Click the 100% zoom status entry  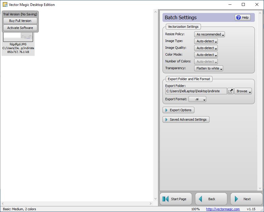pos(195,209)
